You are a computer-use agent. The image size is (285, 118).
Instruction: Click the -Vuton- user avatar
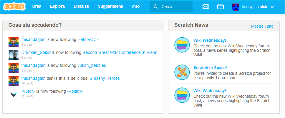[x=14, y=94]
